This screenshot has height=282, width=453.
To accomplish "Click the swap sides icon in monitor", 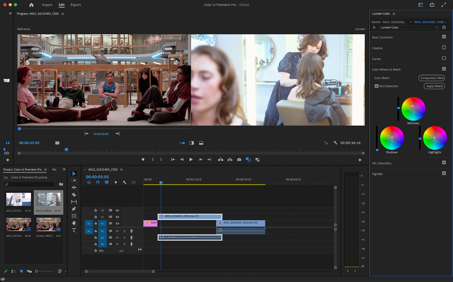I will click(326, 143).
